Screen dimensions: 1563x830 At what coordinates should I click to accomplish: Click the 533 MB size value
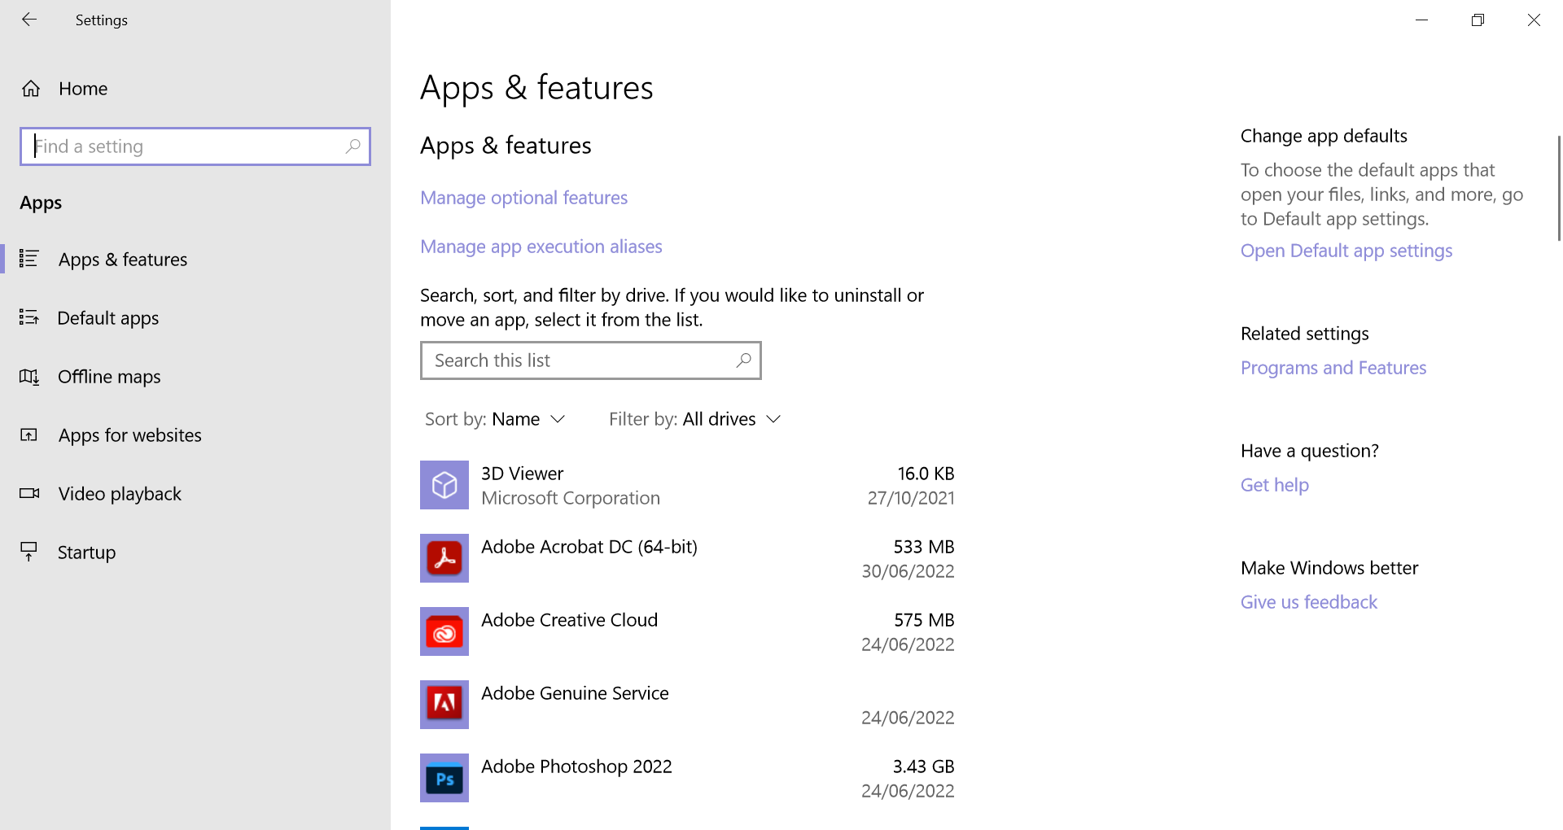tap(924, 547)
